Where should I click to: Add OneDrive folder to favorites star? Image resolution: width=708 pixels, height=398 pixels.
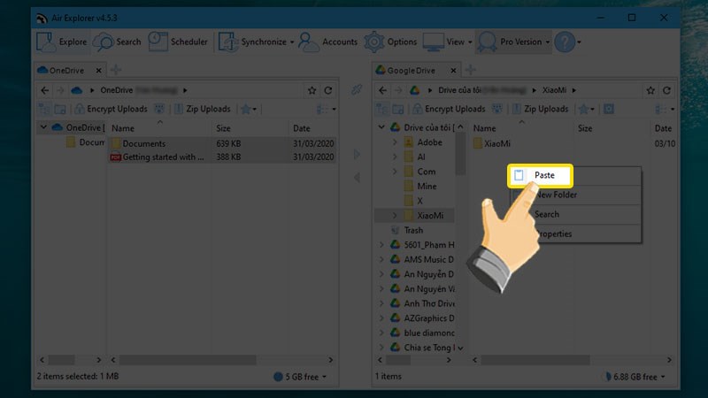coord(312,90)
